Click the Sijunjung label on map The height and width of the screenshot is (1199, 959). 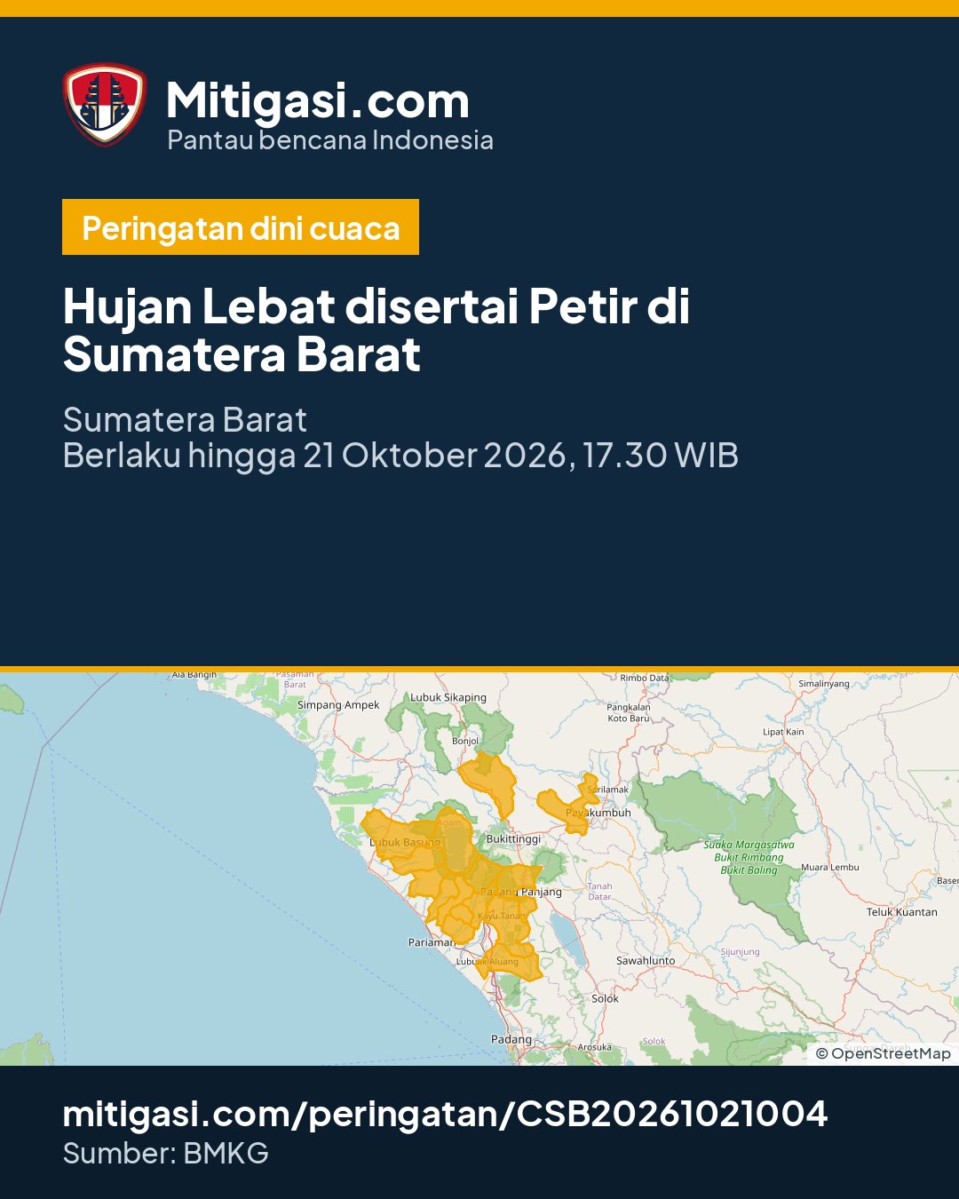[x=741, y=951]
